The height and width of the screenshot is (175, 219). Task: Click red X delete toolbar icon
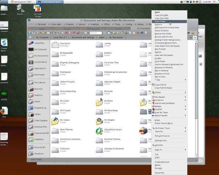coord(138,33)
